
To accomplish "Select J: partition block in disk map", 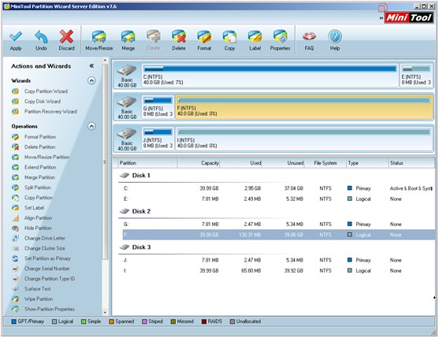I will [158, 139].
